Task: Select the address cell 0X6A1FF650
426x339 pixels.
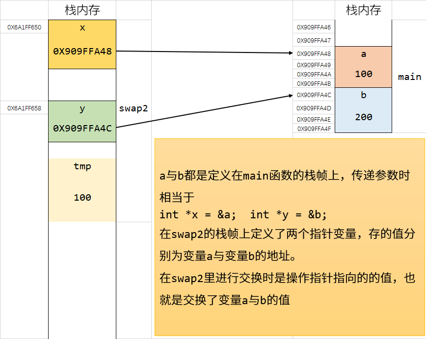Action: point(24,27)
